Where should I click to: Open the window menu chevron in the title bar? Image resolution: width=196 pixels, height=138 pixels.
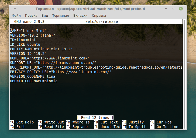[x=15, y=9]
